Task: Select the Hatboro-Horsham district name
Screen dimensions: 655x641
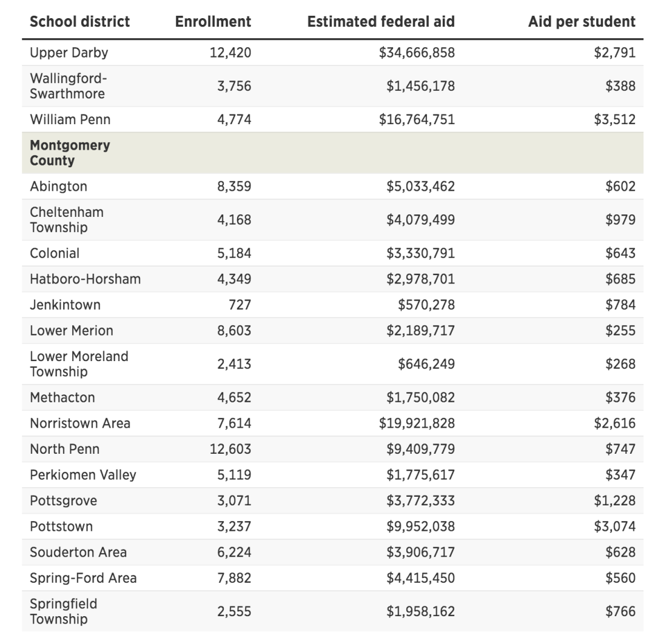Action: point(85,279)
